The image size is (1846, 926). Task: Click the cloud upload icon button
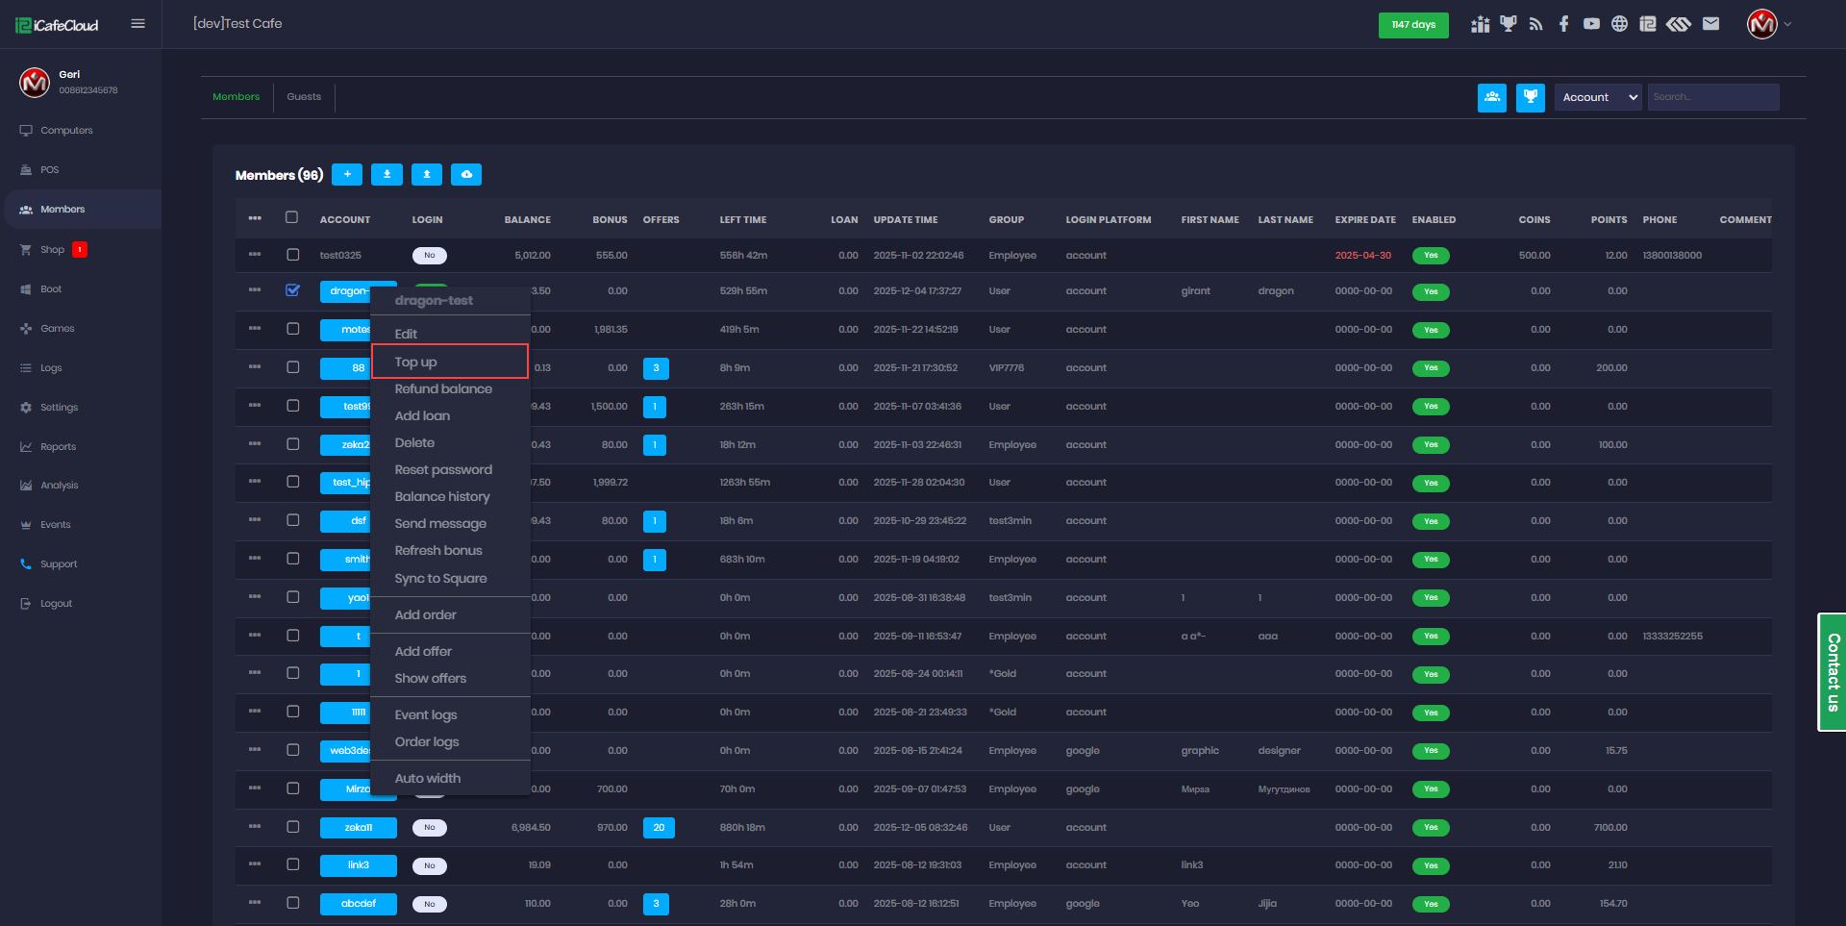tap(466, 174)
